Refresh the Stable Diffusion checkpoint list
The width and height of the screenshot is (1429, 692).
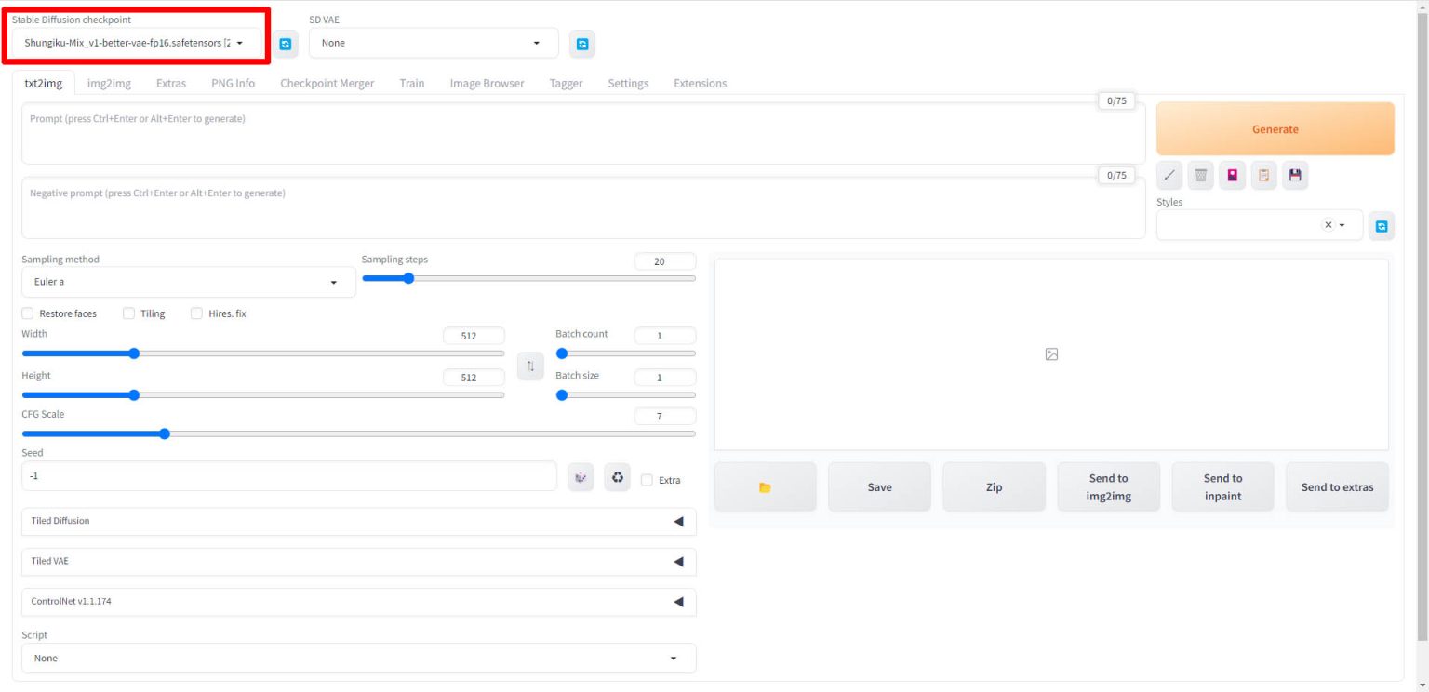click(x=286, y=43)
